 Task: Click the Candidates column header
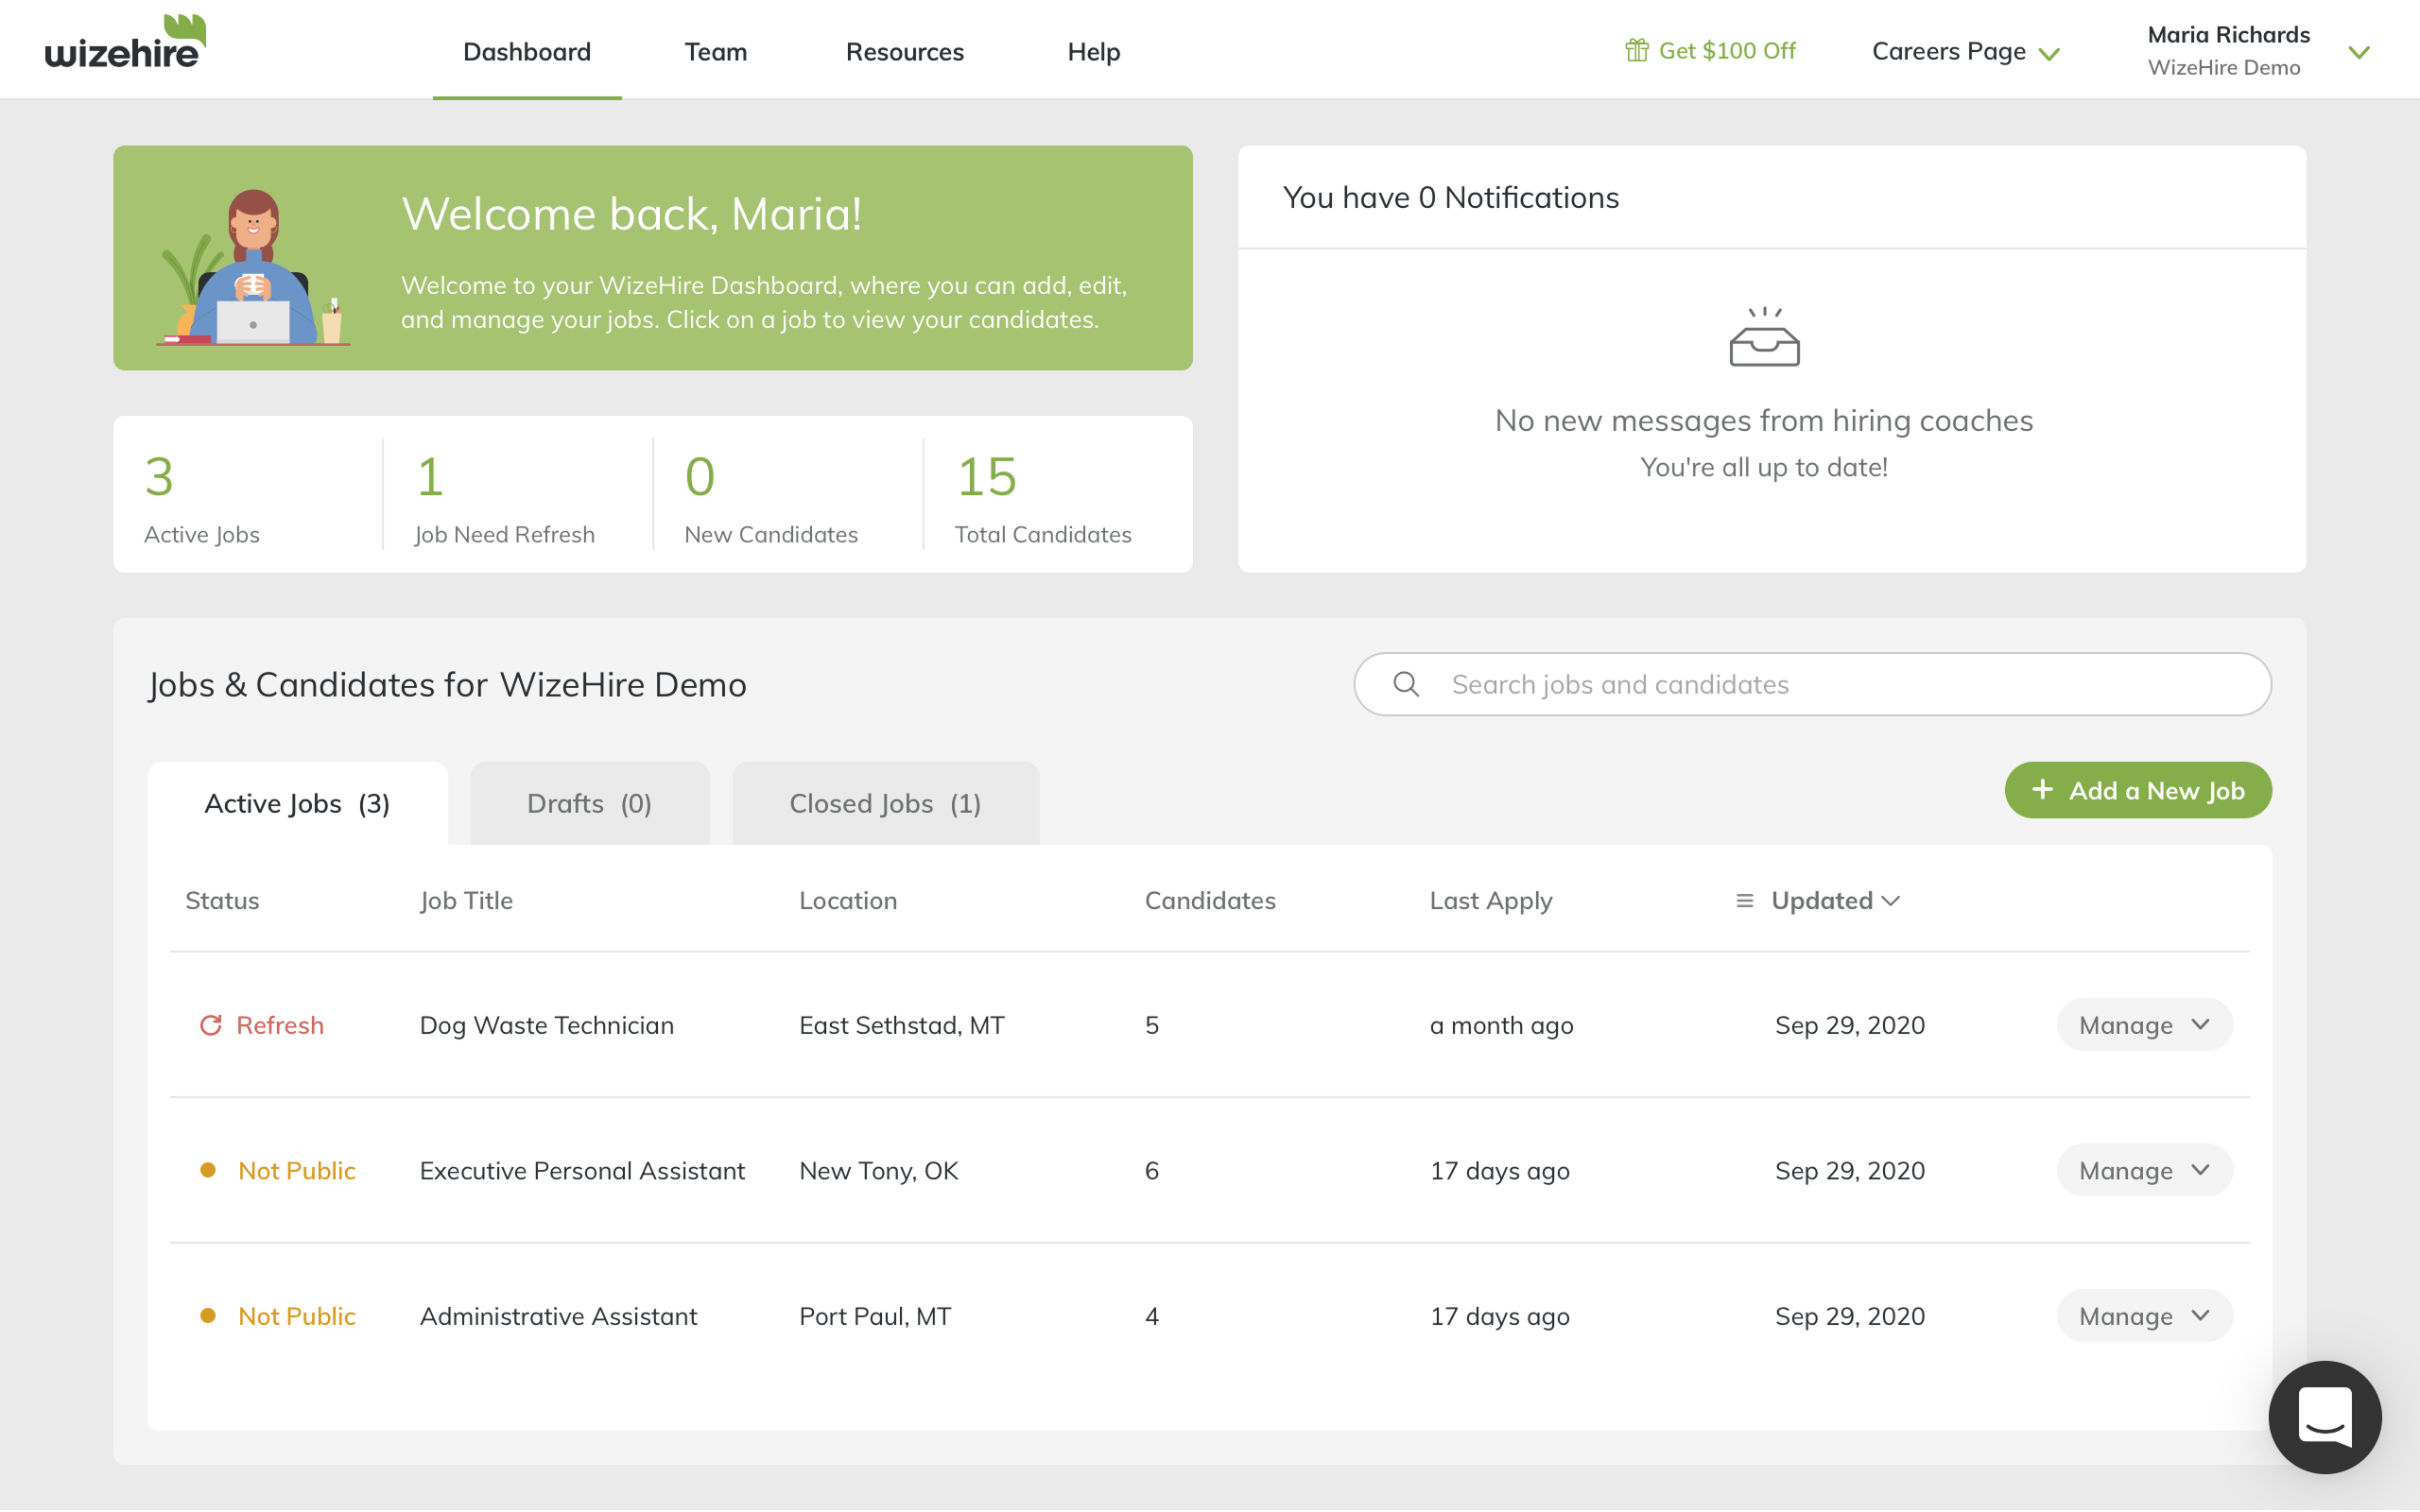pyautogui.click(x=1210, y=901)
